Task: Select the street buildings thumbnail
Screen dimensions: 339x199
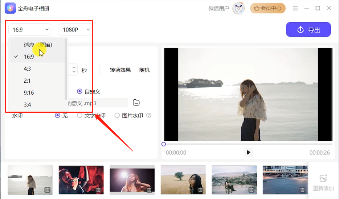Action: pos(285,180)
